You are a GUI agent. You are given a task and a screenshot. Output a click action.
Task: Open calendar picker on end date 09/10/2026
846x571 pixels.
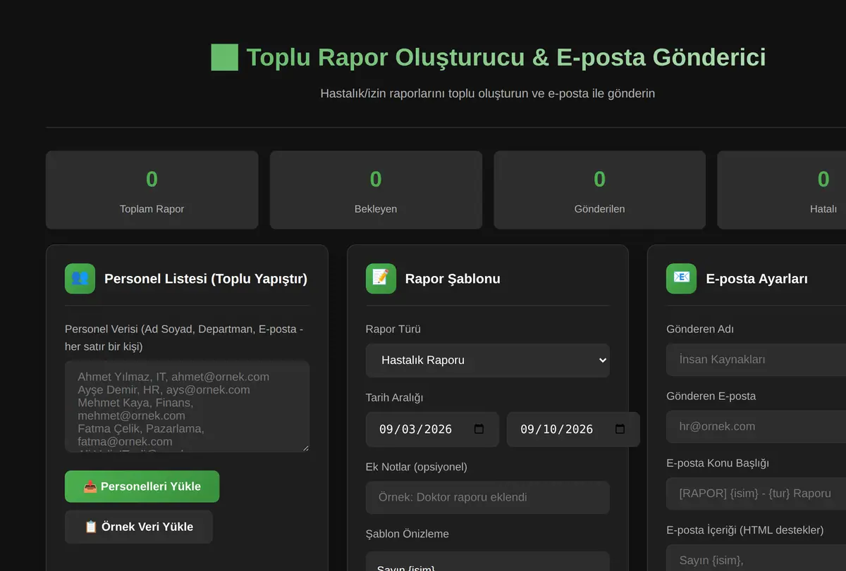(620, 429)
